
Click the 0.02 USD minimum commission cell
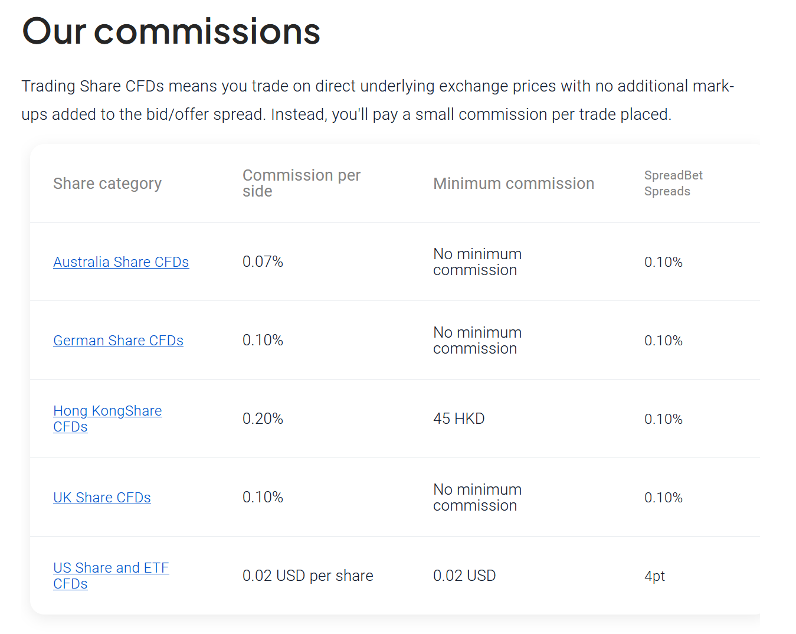click(x=464, y=576)
